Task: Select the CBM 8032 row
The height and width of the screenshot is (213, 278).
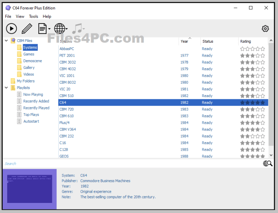Action: click(x=163, y=82)
